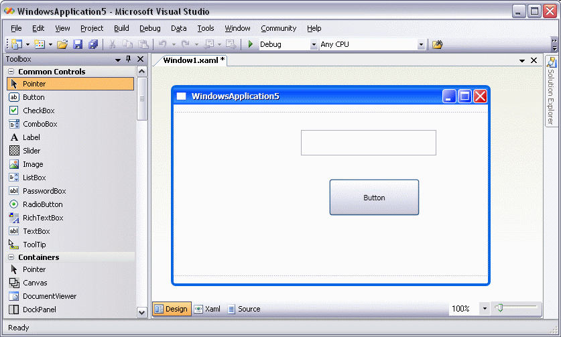This screenshot has height=337, width=561.
Task: Pin the Toolbox with the pushpin icon
Action: 129,59
